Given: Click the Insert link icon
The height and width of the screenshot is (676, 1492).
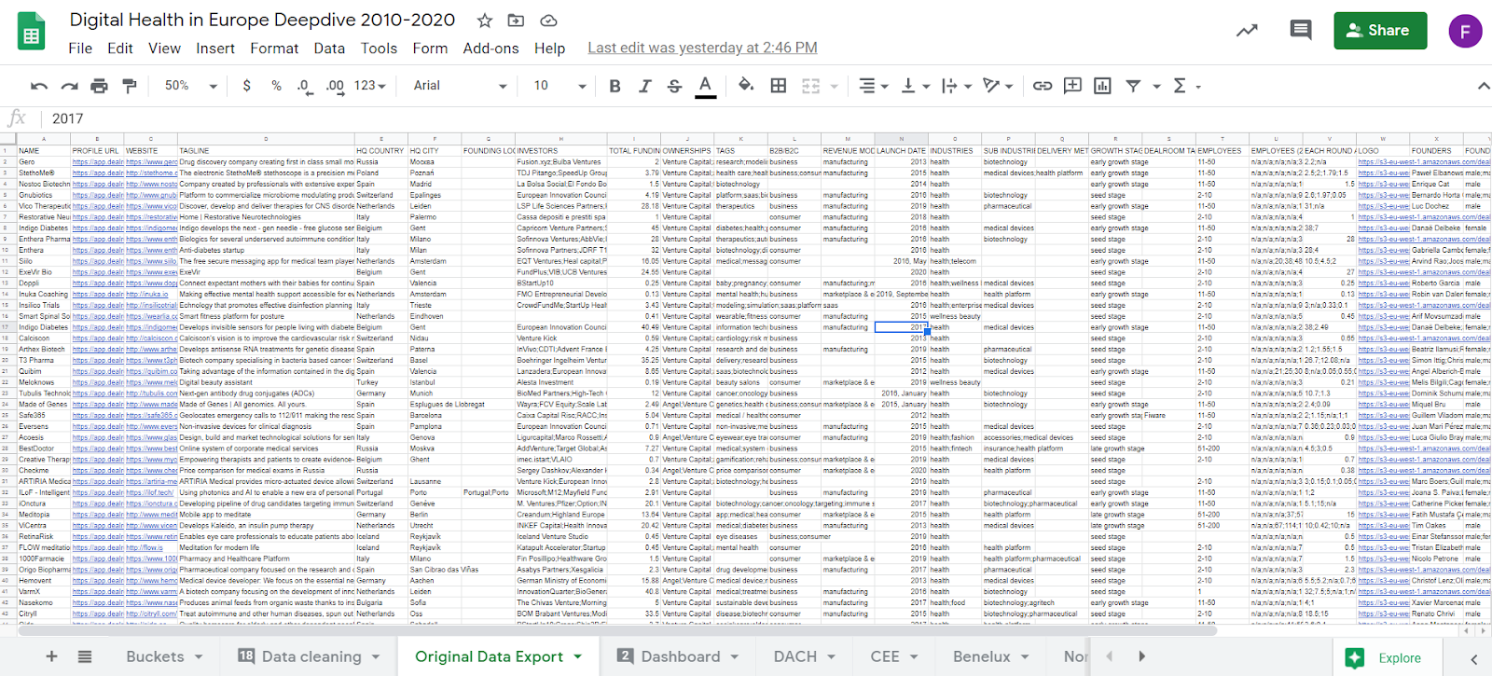Looking at the screenshot, I should pos(1043,86).
